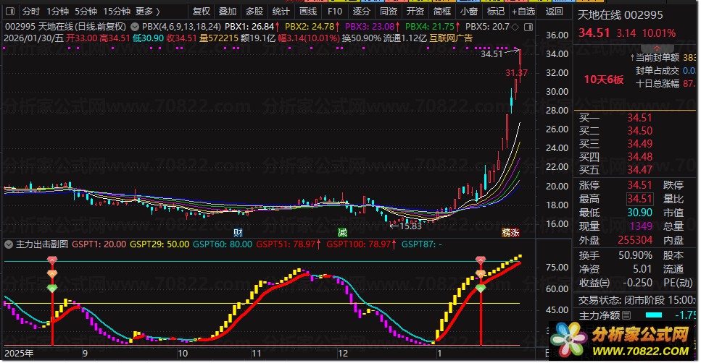Click the green diamond signal near January
The image size is (701, 363).
click(480, 289)
